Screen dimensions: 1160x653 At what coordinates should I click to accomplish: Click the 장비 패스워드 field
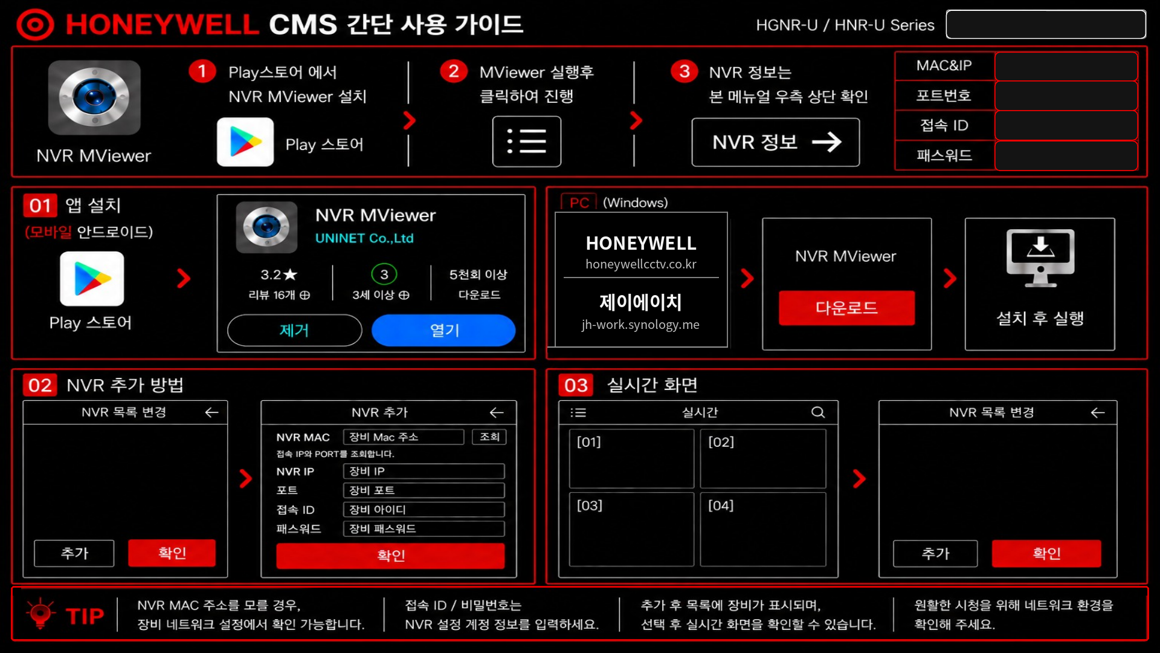(x=424, y=528)
